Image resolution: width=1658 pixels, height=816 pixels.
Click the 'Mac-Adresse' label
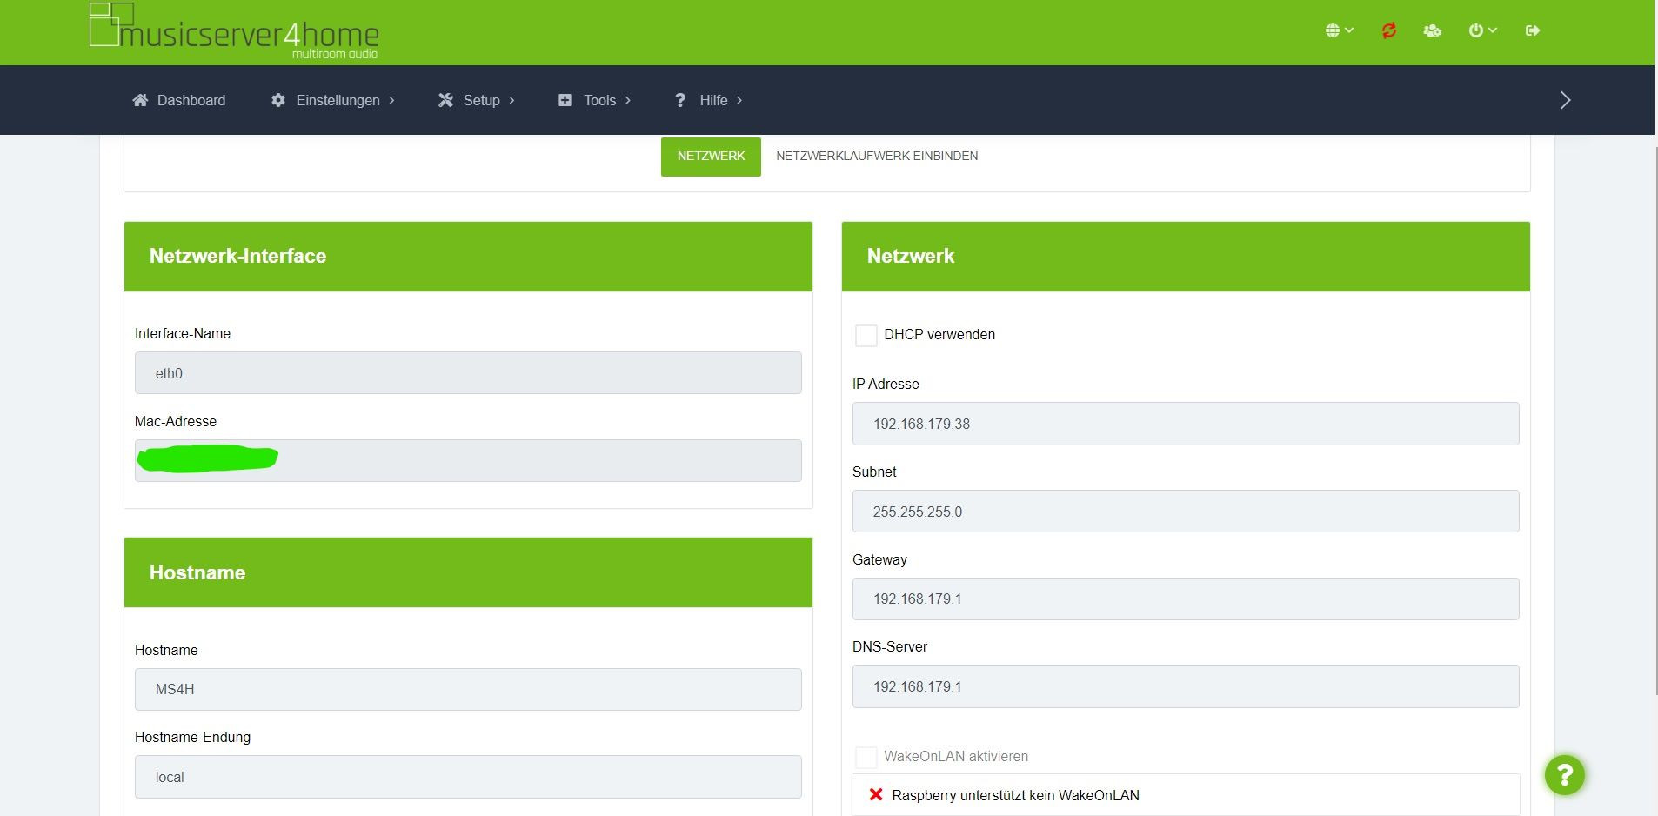click(x=176, y=421)
